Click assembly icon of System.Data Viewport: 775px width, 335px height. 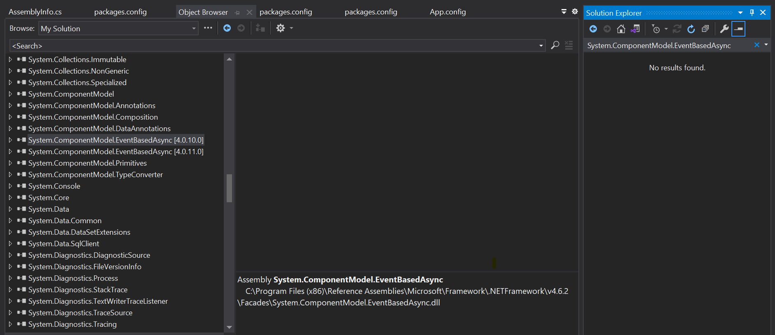(21, 209)
